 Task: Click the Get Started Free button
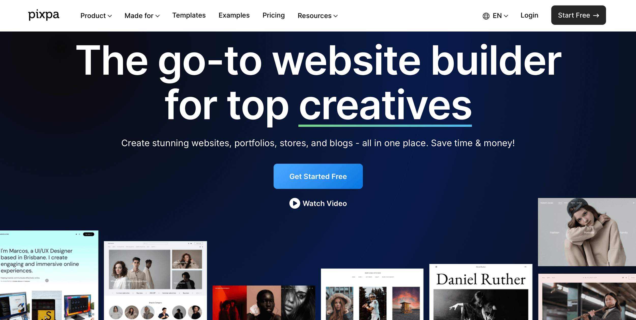pyautogui.click(x=318, y=176)
